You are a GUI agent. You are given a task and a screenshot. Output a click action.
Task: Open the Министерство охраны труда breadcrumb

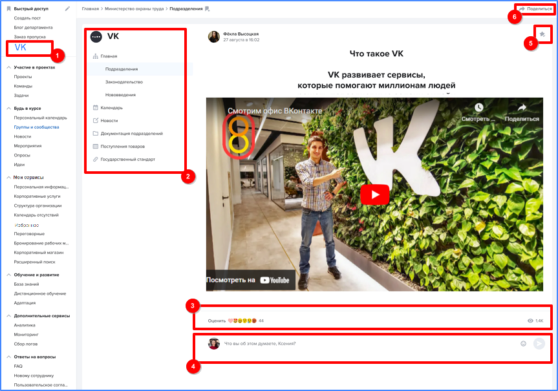click(134, 9)
